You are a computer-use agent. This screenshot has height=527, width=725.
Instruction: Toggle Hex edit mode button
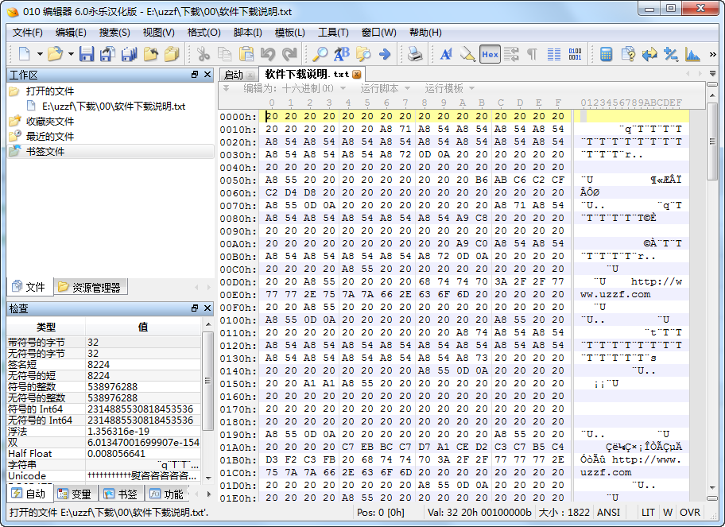pos(490,54)
